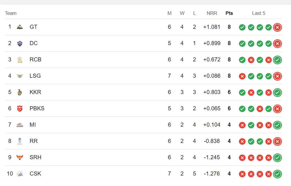This screenshot has width=291, height=186.
Task: Open the RCB team name link
Action: [x=36, y=60]
